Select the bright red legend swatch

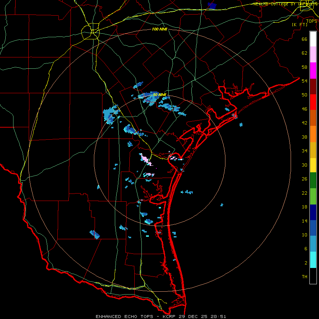point(313,102)
